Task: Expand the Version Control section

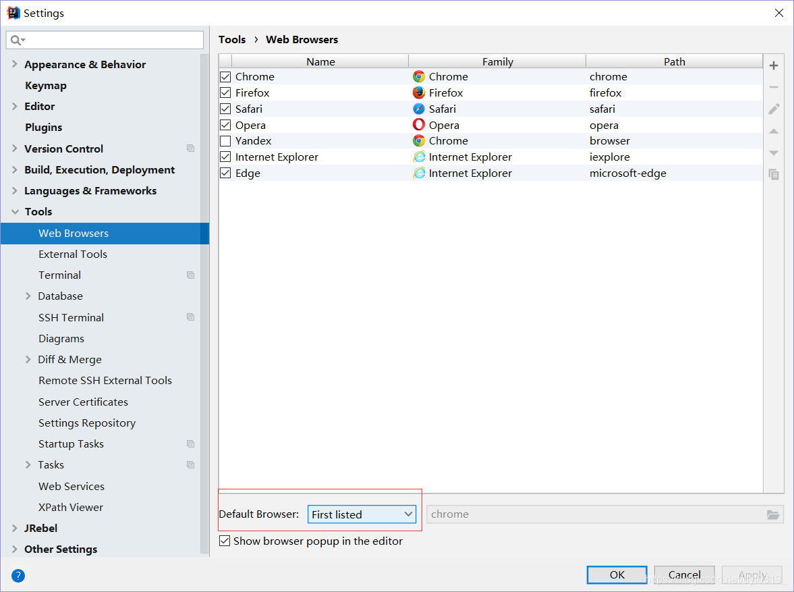Action: [x=15, y=148]
